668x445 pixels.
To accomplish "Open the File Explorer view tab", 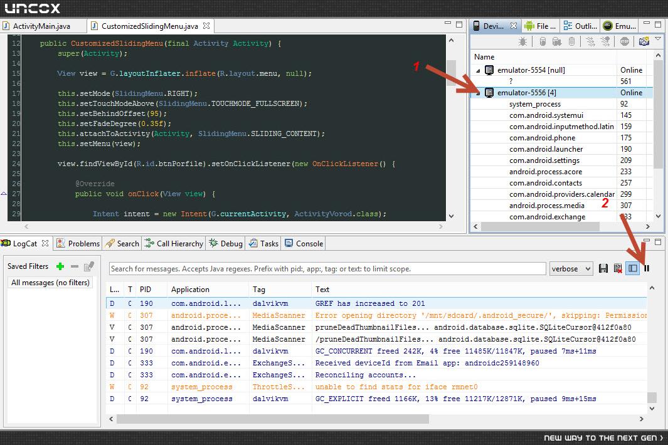I will [540, 26].
